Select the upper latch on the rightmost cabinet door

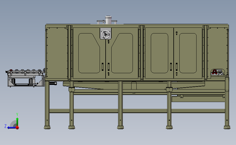pos(177,33)
